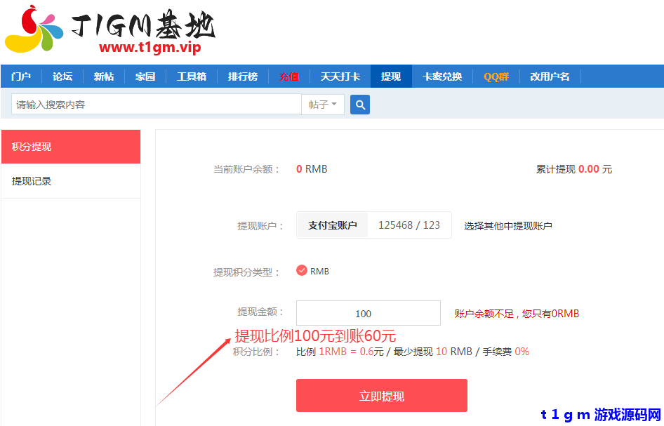
Task: Open the 新帖 page
Action: coord(103,76)
